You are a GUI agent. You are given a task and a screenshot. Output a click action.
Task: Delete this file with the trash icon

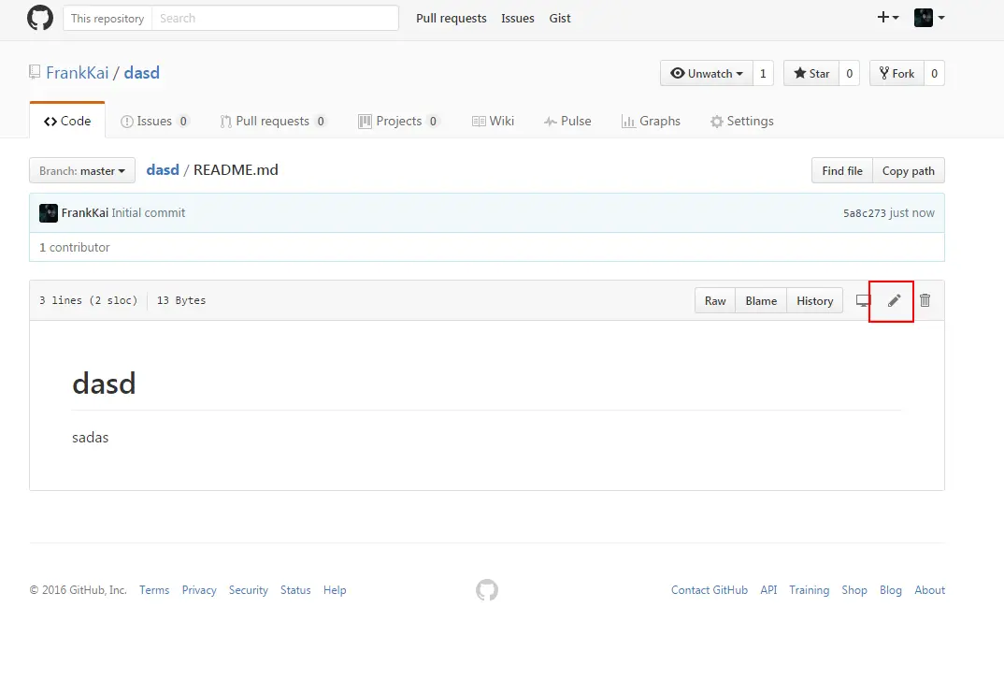pyautogui.click(x=925, y=300)
